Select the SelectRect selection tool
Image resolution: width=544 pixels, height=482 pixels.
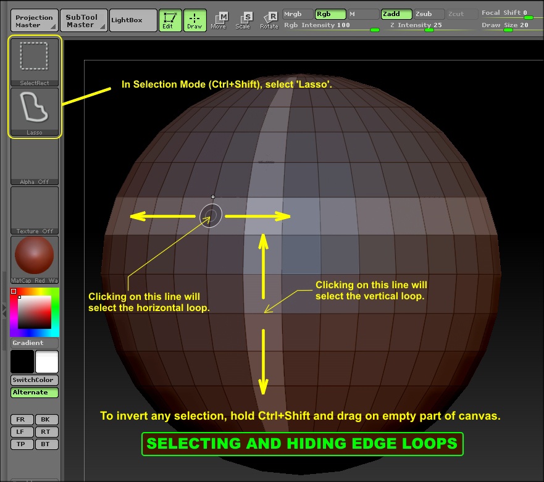click(x=35, y=62)
